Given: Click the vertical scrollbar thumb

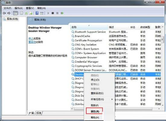Looking at the screenshot, I should [x=163, y=40].
